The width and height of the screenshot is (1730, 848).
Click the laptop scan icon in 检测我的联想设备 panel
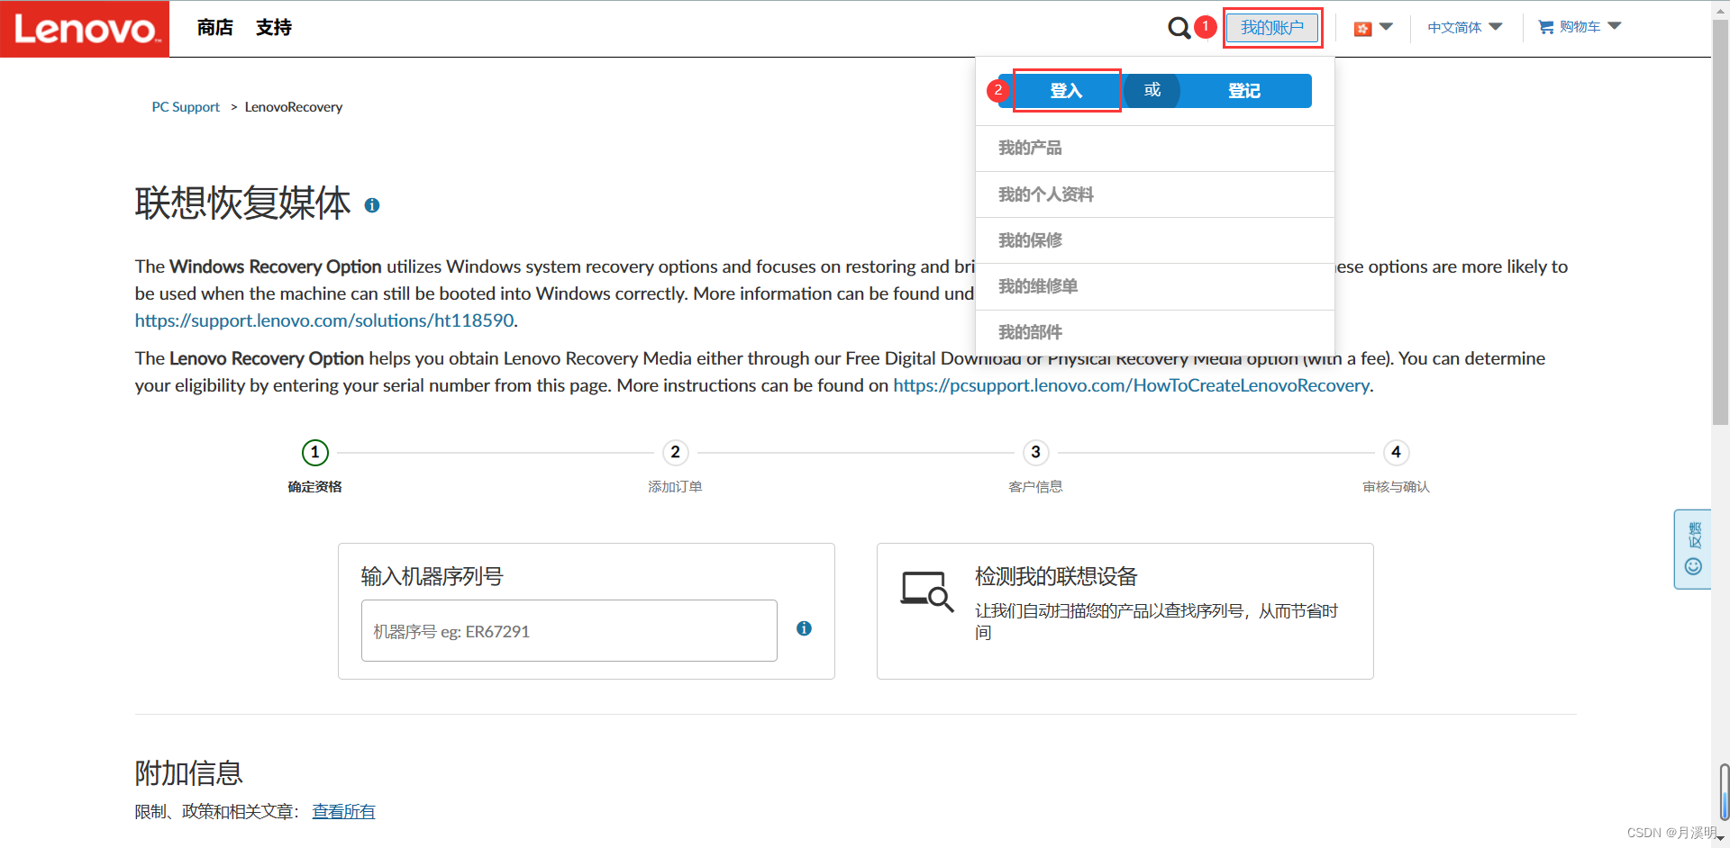[927, 593]
